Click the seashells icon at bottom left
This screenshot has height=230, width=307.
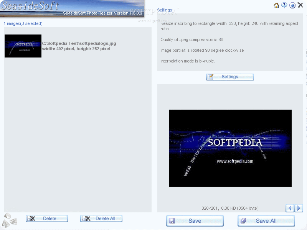(10, 221)
